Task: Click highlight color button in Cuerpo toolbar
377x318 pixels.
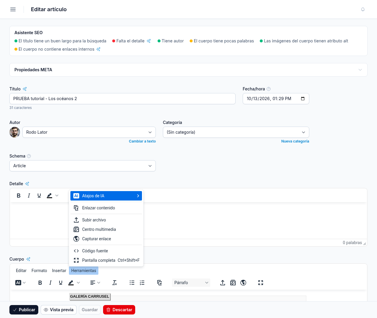Action: tap(71, 283)
